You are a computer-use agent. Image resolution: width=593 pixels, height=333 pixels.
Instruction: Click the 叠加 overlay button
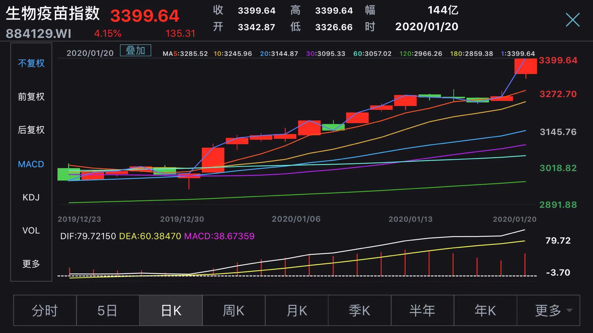[136, 51]
